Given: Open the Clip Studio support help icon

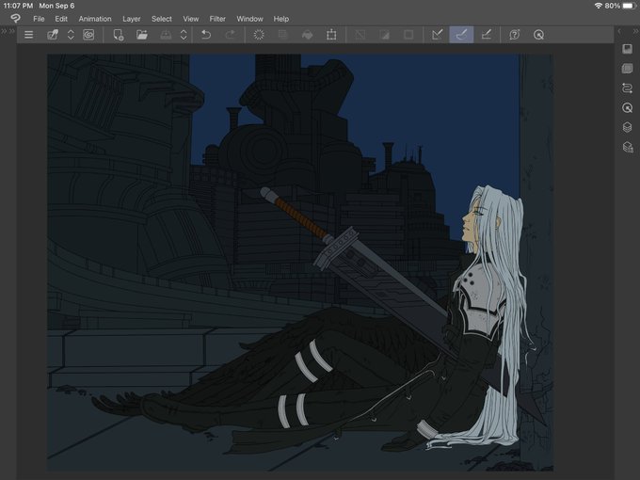Looking at the screenshot, I should click(x=514, y=35).
